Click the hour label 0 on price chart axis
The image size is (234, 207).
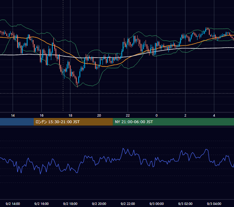pyautogui.click(x=157, y=116)
